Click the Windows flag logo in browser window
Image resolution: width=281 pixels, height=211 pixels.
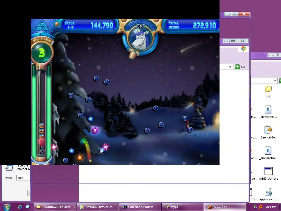243,49
